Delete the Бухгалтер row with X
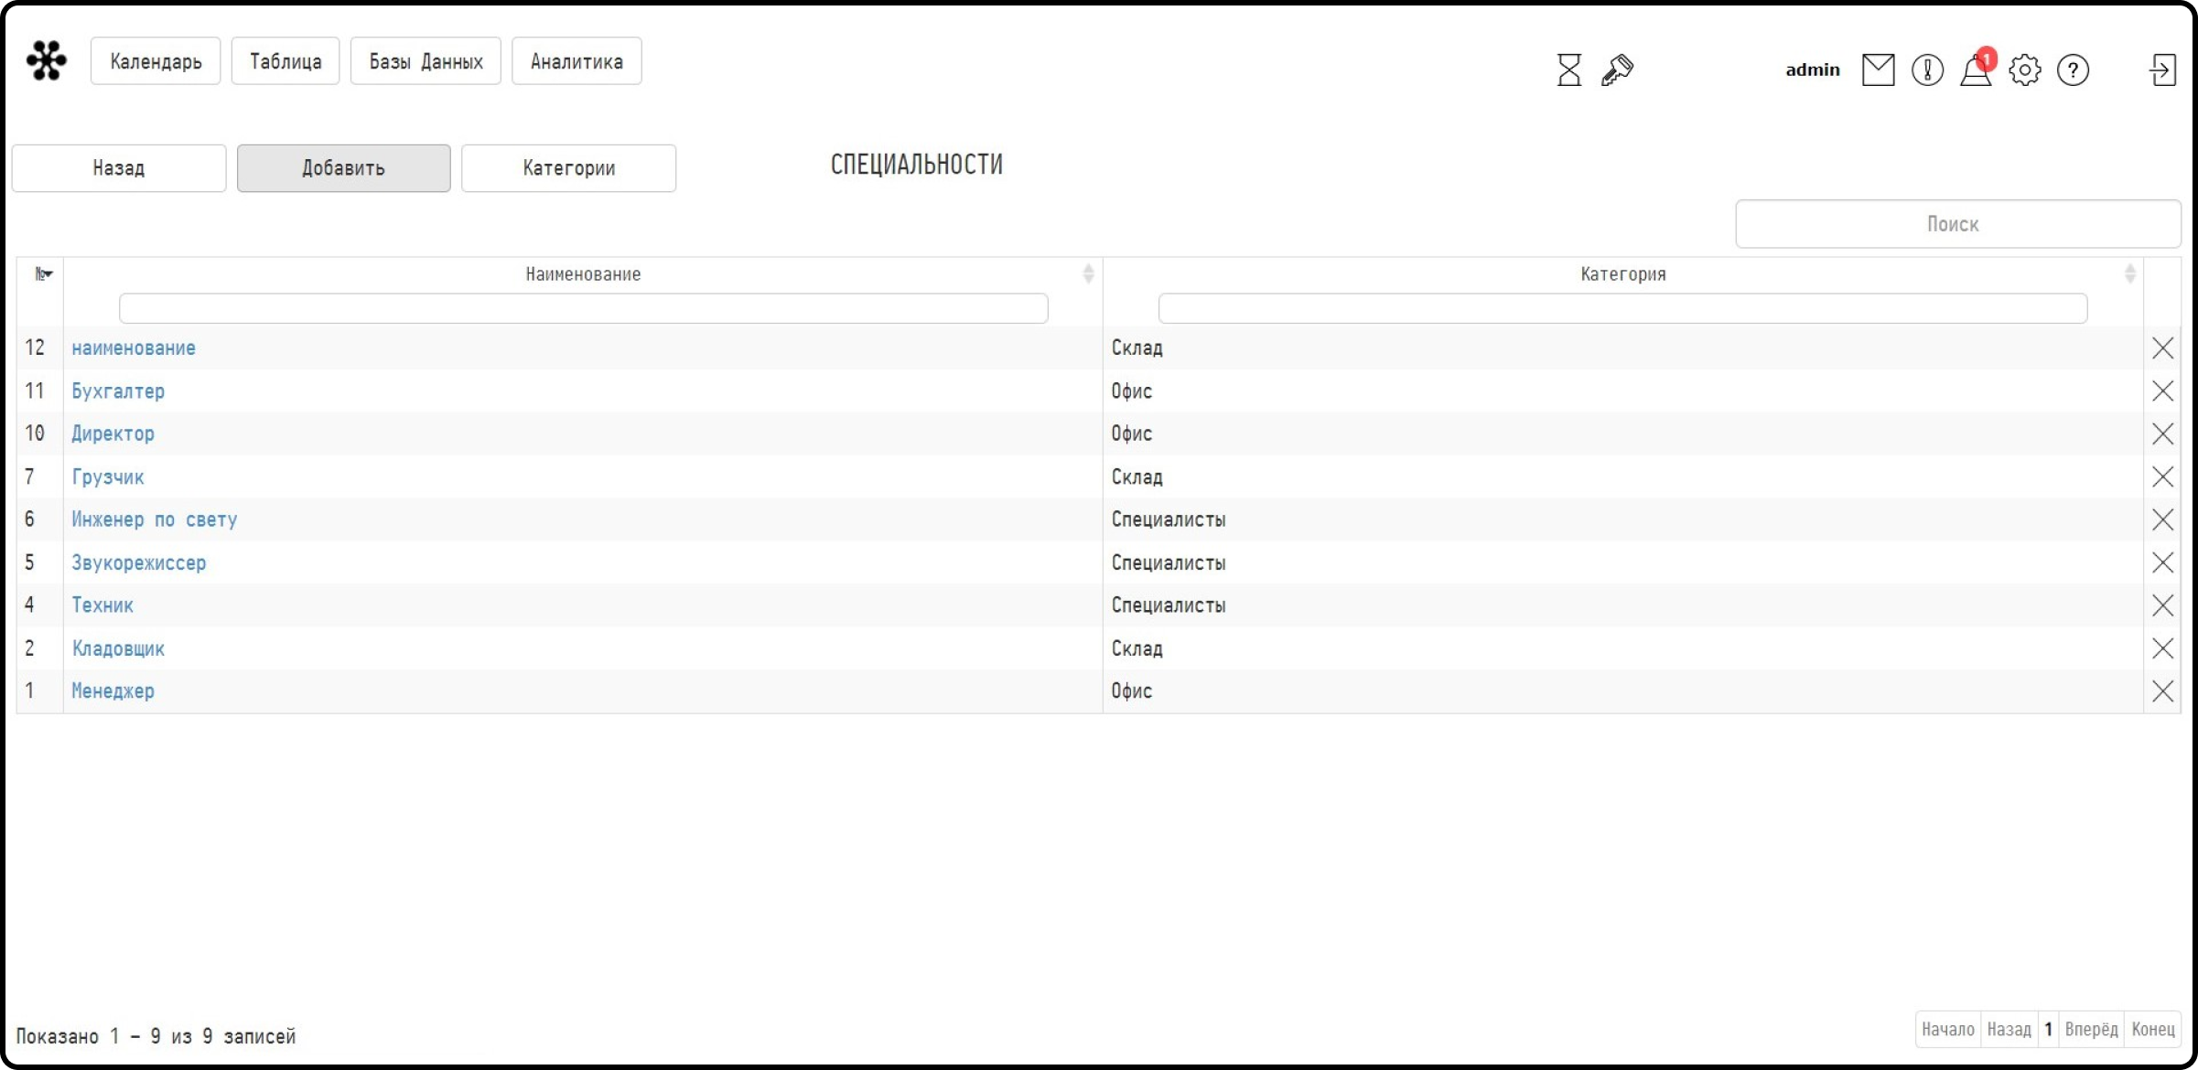Viewport: 2198px width, 1070px height. pos(2162,391)
